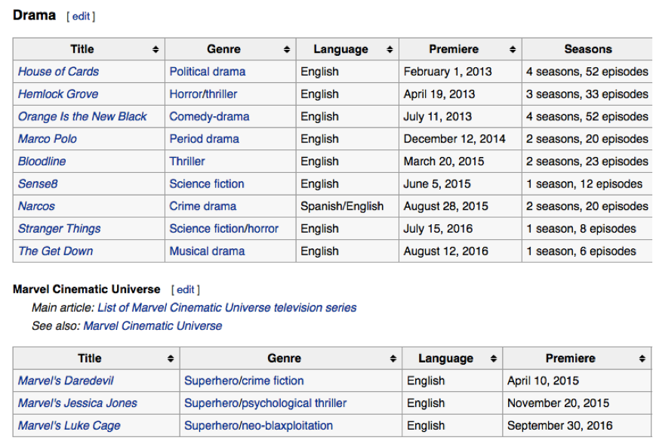The width and height of the screenshot is (653, 447).
Task: Click the Seasons column header
Action: coord(587,49)
